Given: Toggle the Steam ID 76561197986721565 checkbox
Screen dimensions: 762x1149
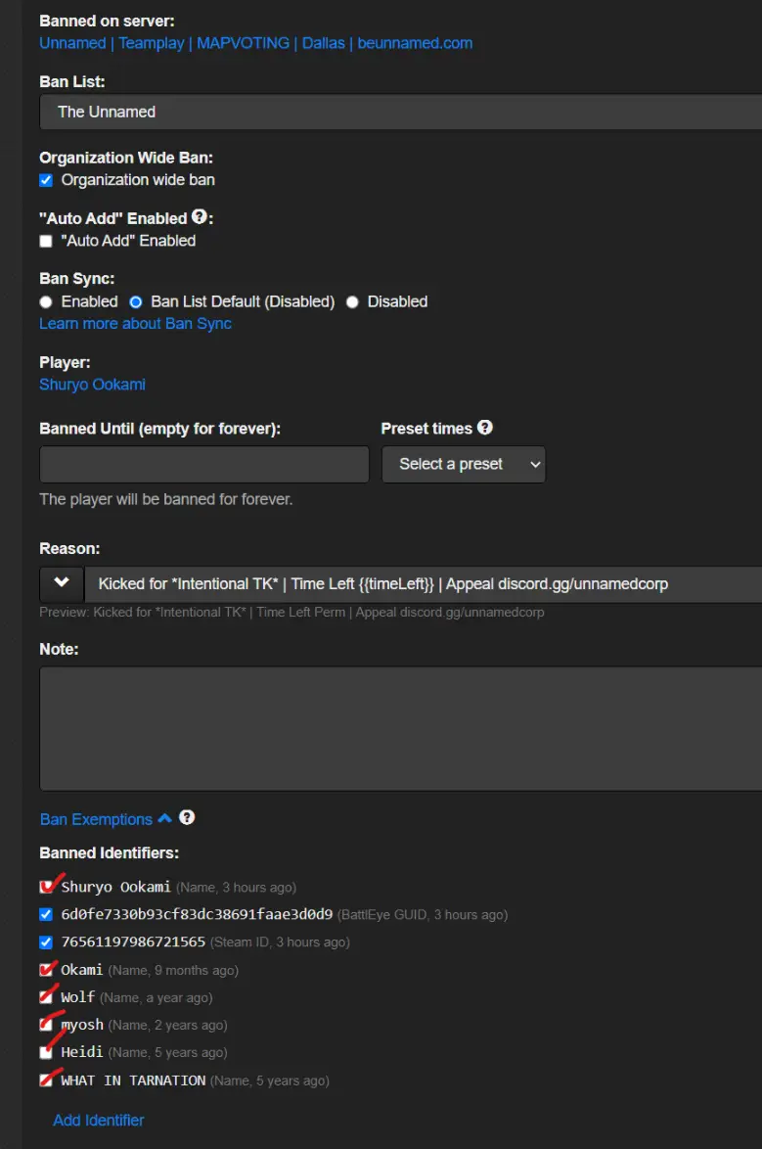Looking at the screenshot, I should pos(46,942).
